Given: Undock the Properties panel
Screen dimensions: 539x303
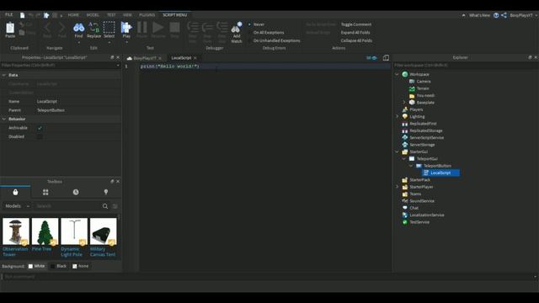Looking at the screenshot, I should pos(112,57).
